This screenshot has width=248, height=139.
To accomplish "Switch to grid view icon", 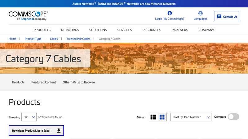I will point(162,117).
